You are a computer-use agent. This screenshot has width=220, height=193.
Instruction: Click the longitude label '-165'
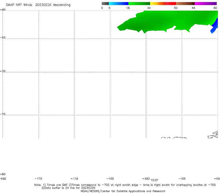pos(110,178)
